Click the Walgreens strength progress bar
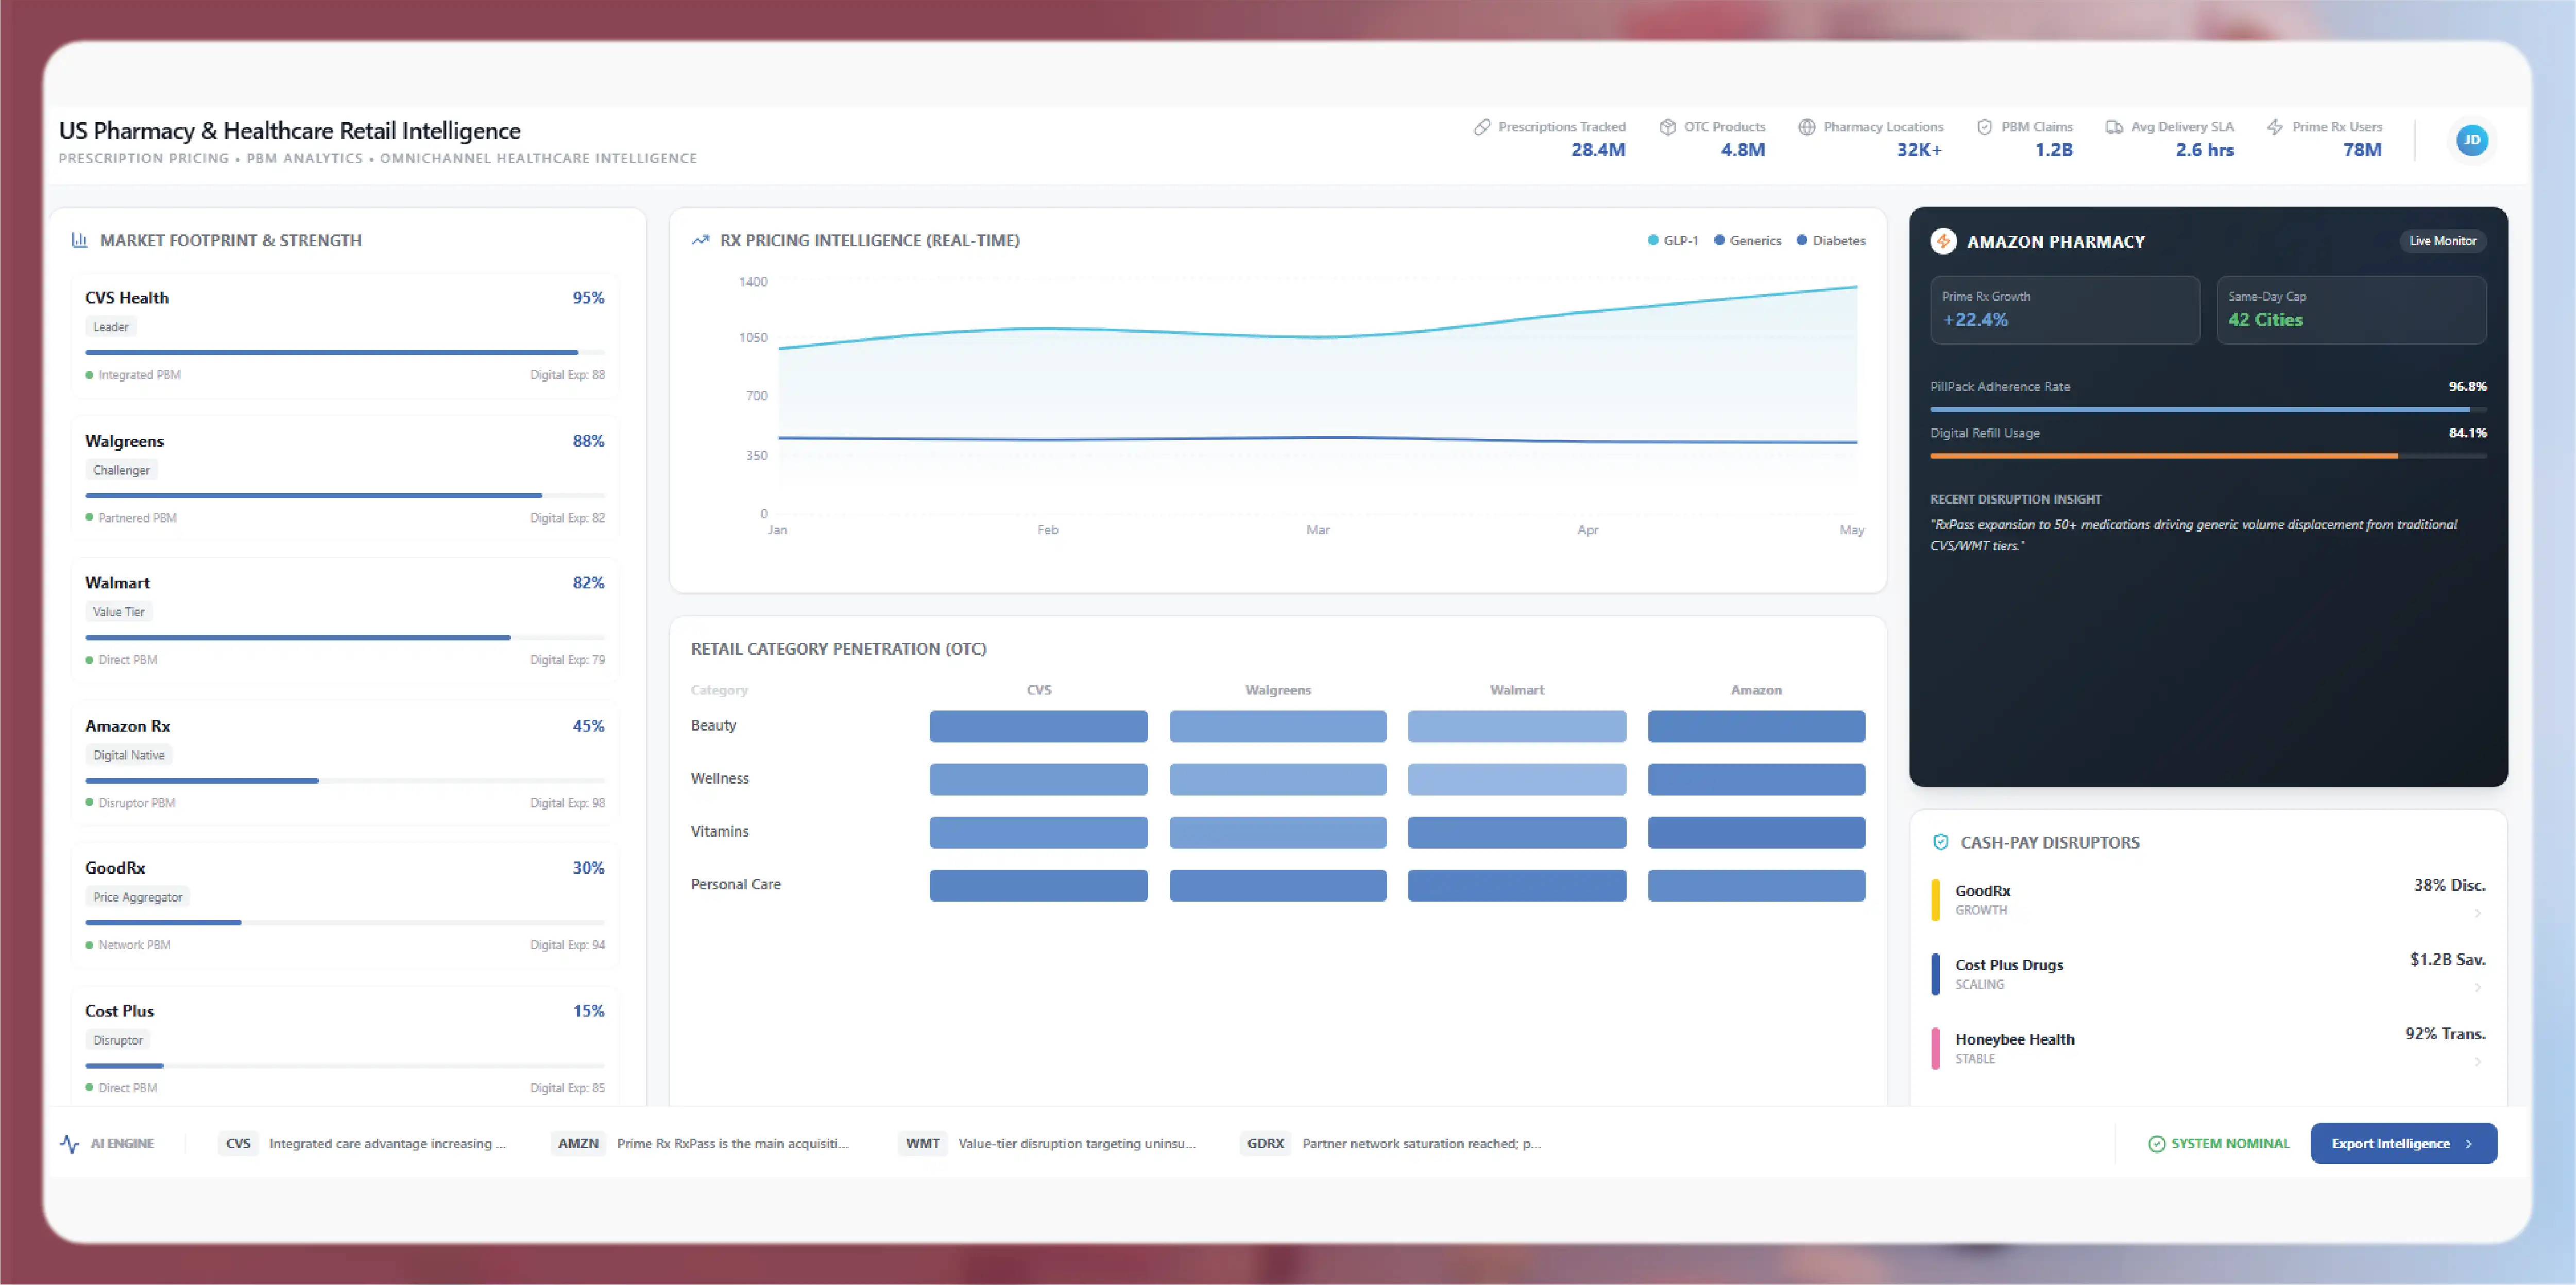Screen dimensions: 2576x1285 (x=345, y=495)
